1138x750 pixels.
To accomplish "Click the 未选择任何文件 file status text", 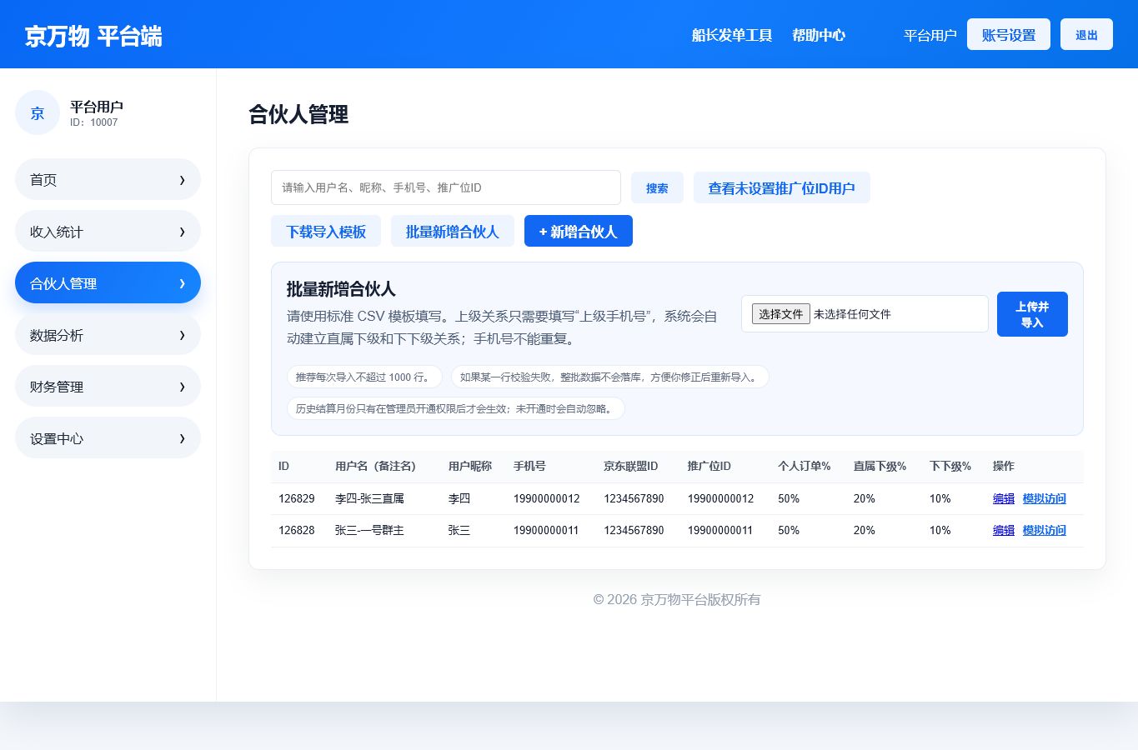I will (852, 314).
